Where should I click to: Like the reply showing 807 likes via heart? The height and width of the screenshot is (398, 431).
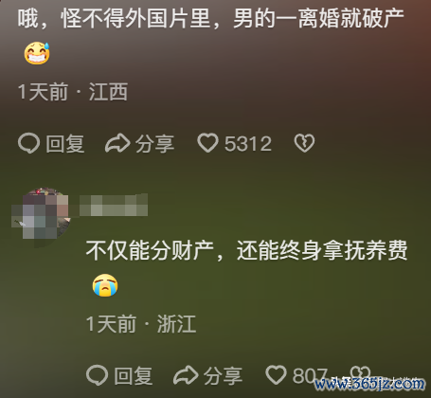[276, 375]
